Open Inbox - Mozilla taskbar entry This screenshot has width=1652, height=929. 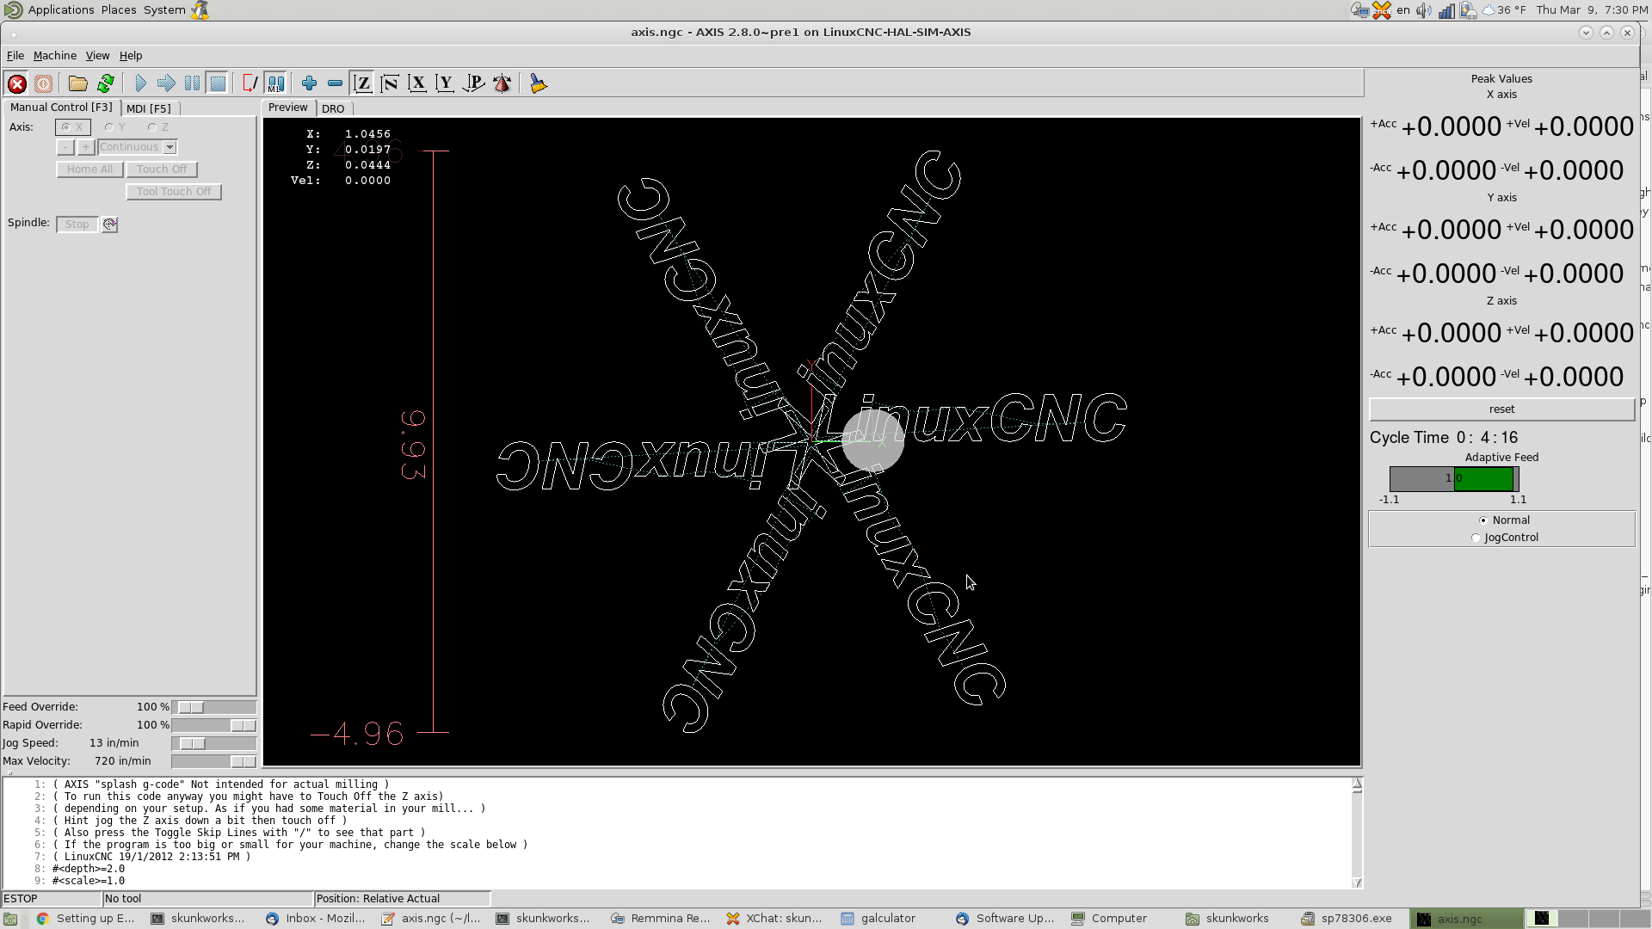[317, 919]
